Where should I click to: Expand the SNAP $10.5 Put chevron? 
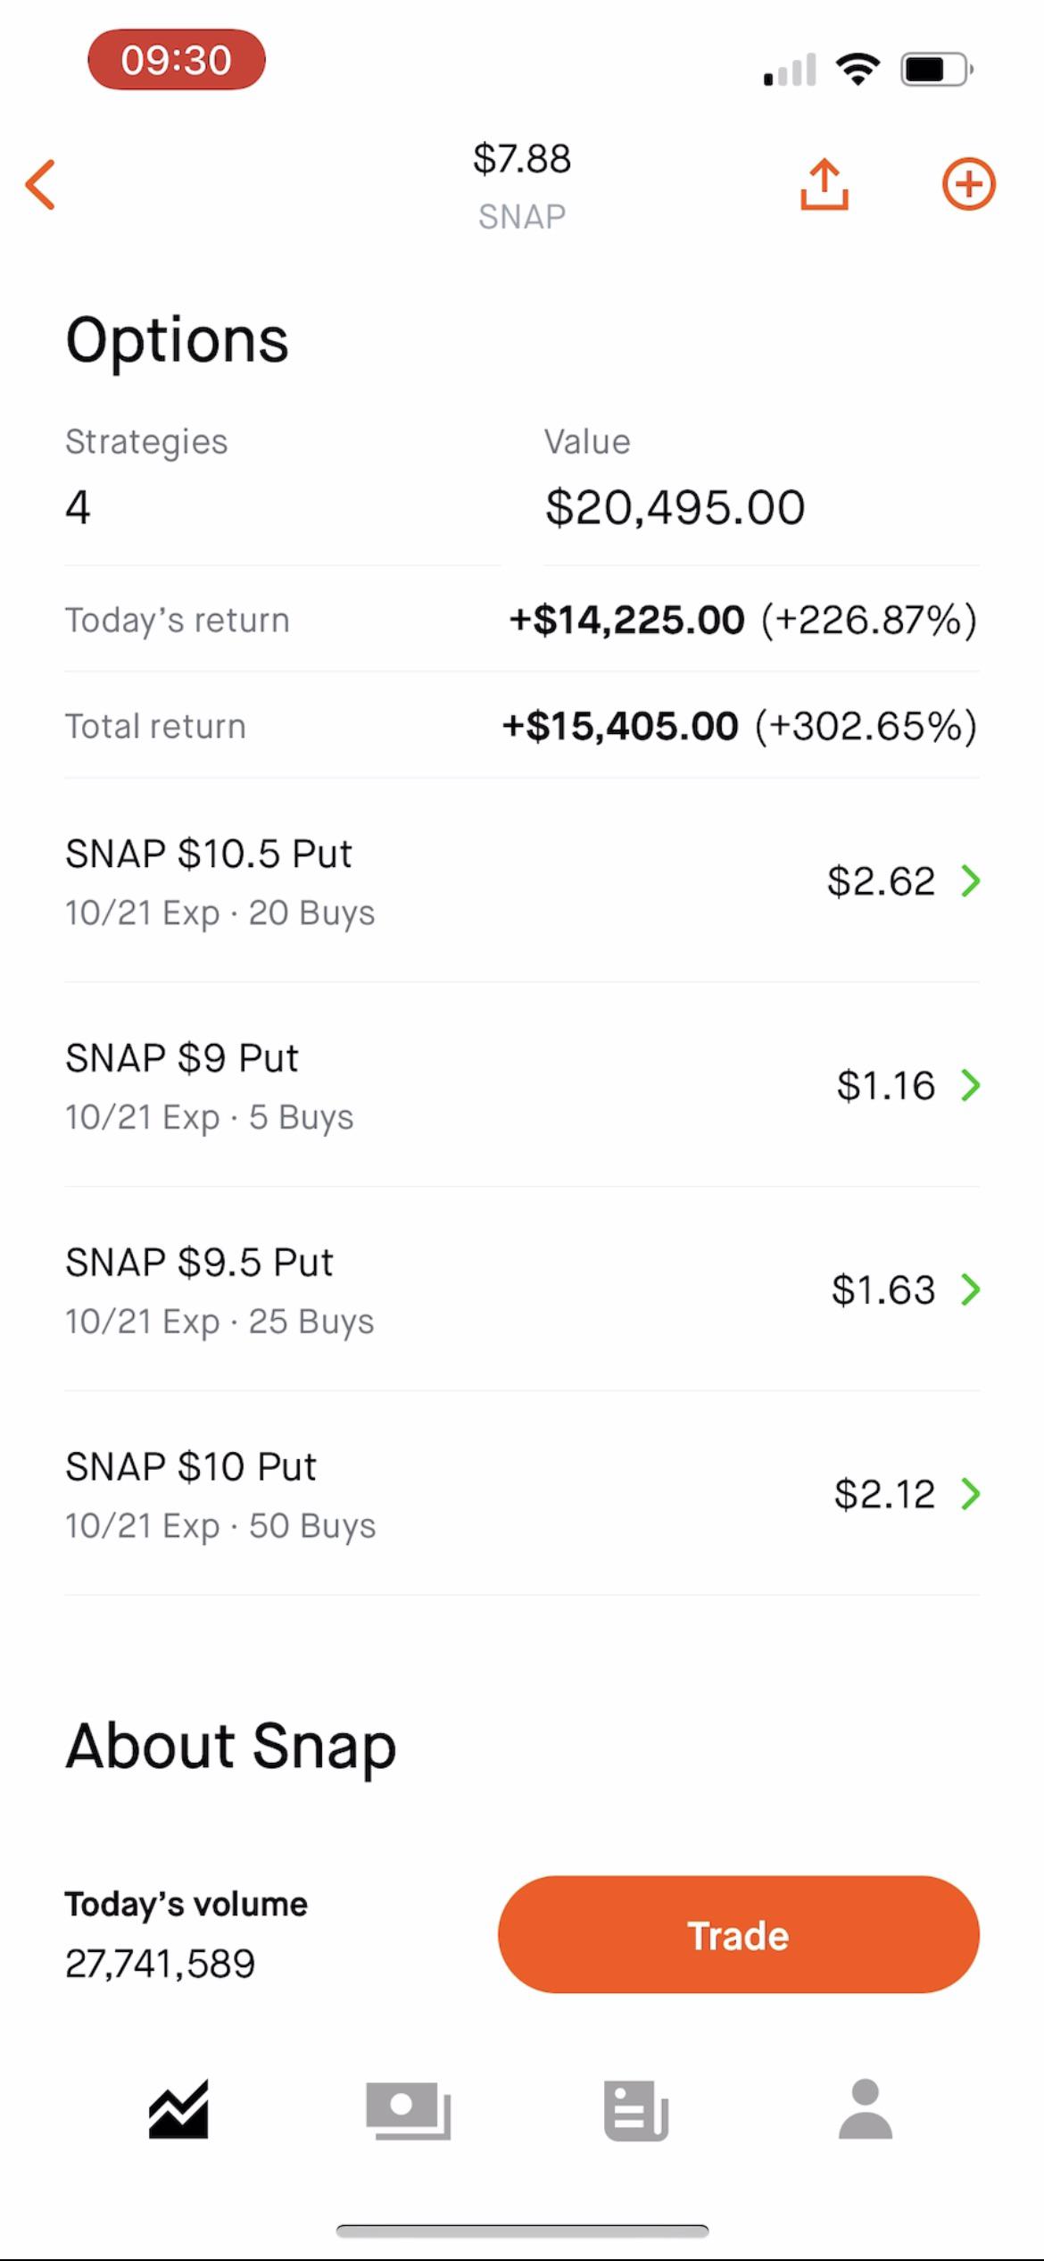click(x=971, y=880)
